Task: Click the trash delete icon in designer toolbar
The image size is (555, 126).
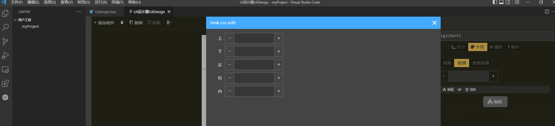Action: click(122, 22)
